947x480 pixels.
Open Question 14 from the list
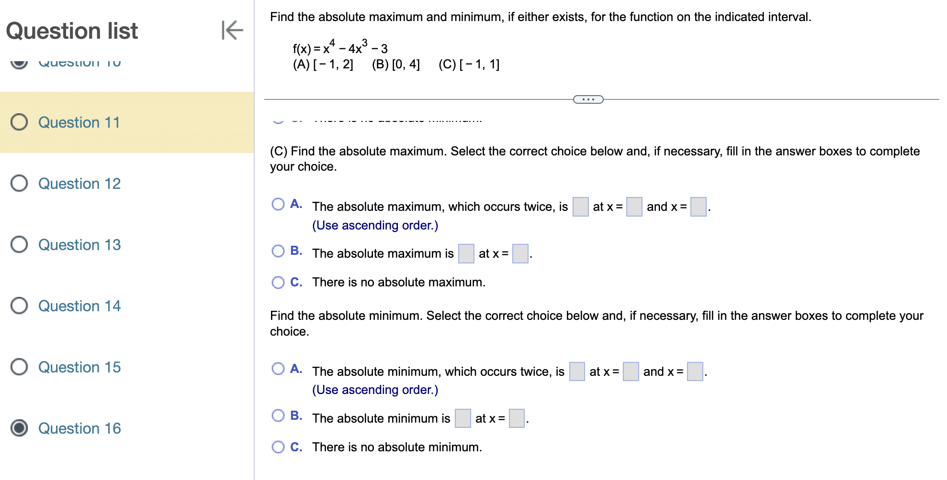tap(79, 306)
